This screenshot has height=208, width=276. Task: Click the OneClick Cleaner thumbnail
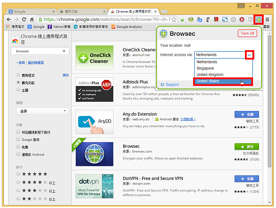pos(94,57)
